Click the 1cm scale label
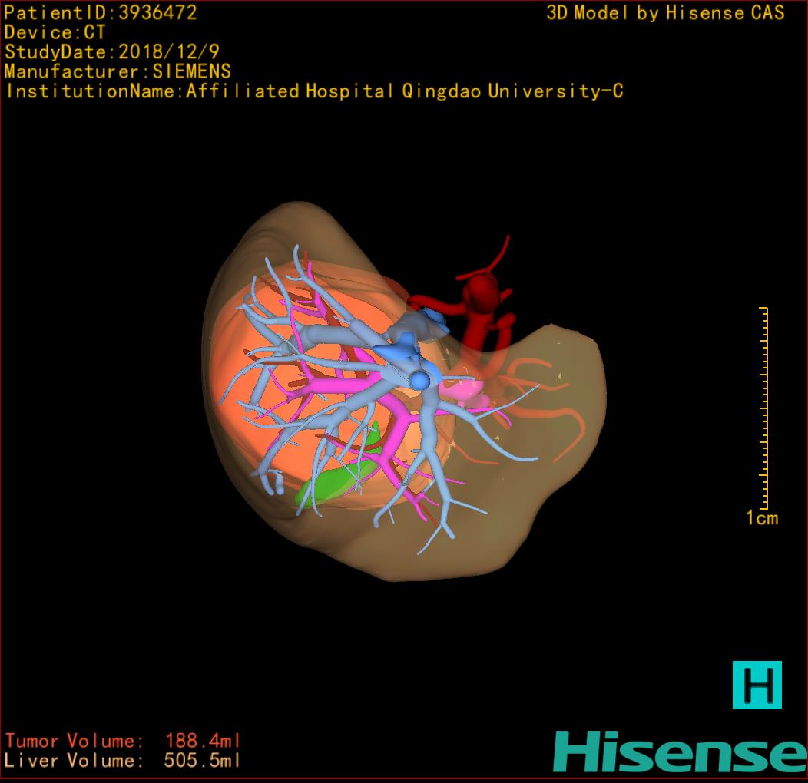Image resolution: width=808 pixels, height=783 pixels. coord(762,518)
